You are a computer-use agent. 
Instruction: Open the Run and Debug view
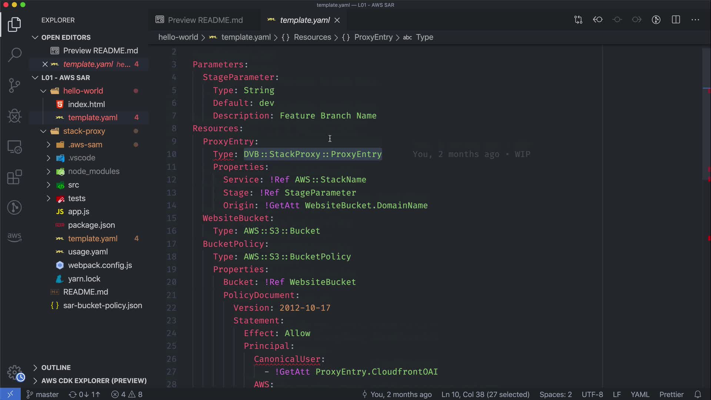(x=14, y=116)
